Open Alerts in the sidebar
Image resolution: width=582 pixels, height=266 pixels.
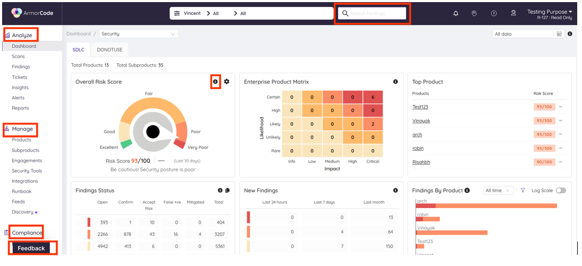[18, 98]
